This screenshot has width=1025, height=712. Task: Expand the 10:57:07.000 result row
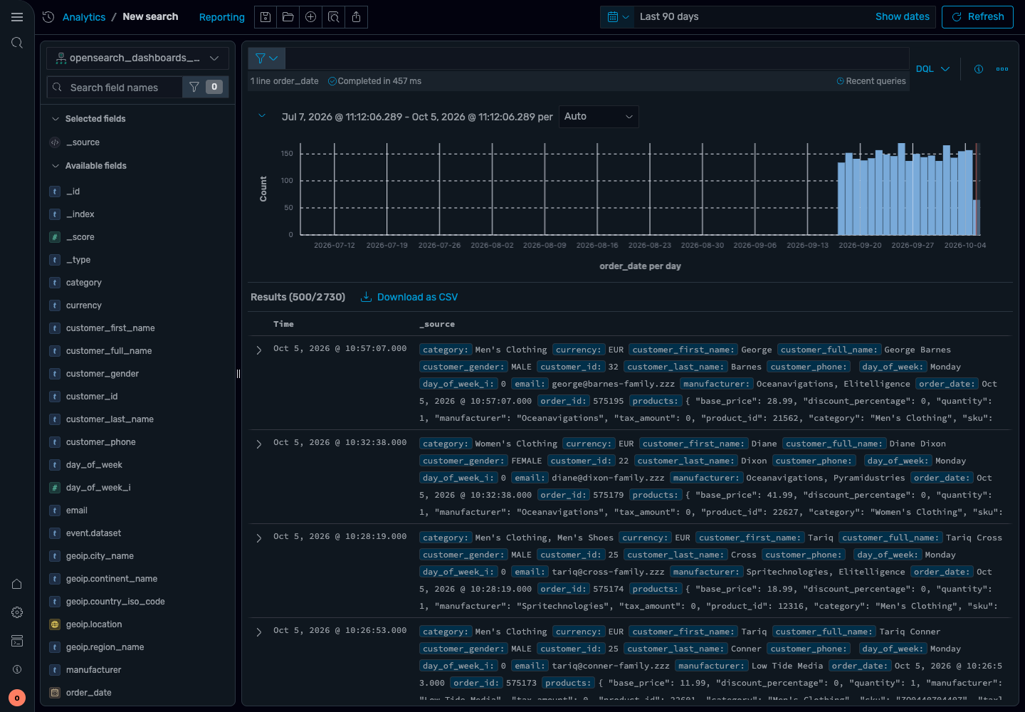coord(259,350)
